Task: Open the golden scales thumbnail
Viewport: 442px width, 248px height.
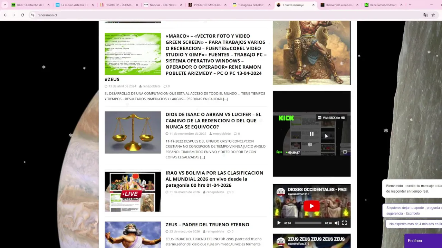Action: [x=133, y=132]
